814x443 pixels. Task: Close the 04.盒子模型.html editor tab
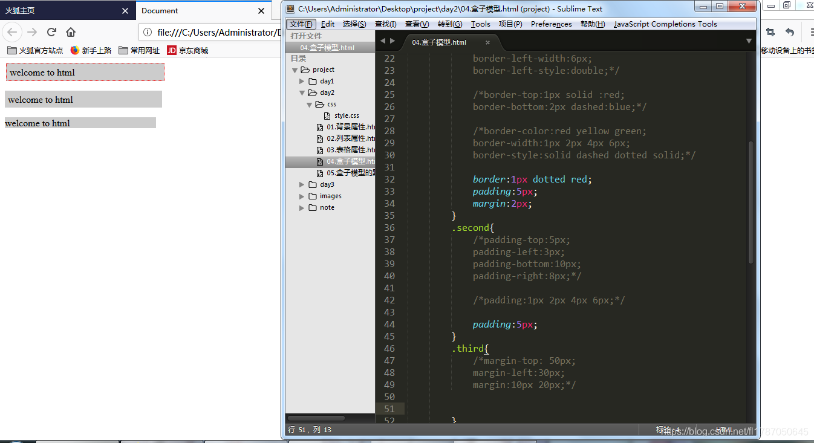[488, 43]
